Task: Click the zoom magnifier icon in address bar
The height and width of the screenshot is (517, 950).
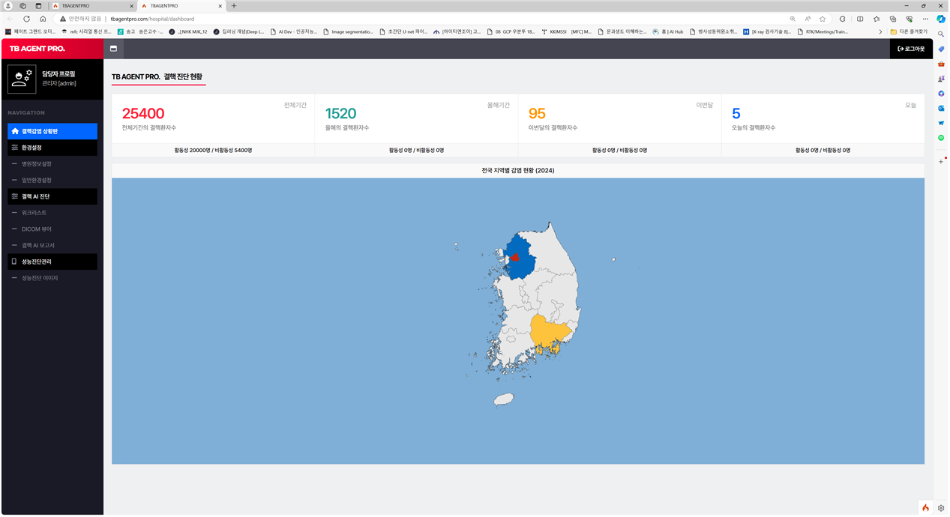Action: (x=793, y=19)
